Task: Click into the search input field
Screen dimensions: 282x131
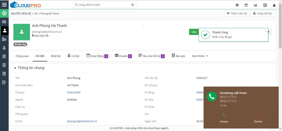Action: (103, 5)
